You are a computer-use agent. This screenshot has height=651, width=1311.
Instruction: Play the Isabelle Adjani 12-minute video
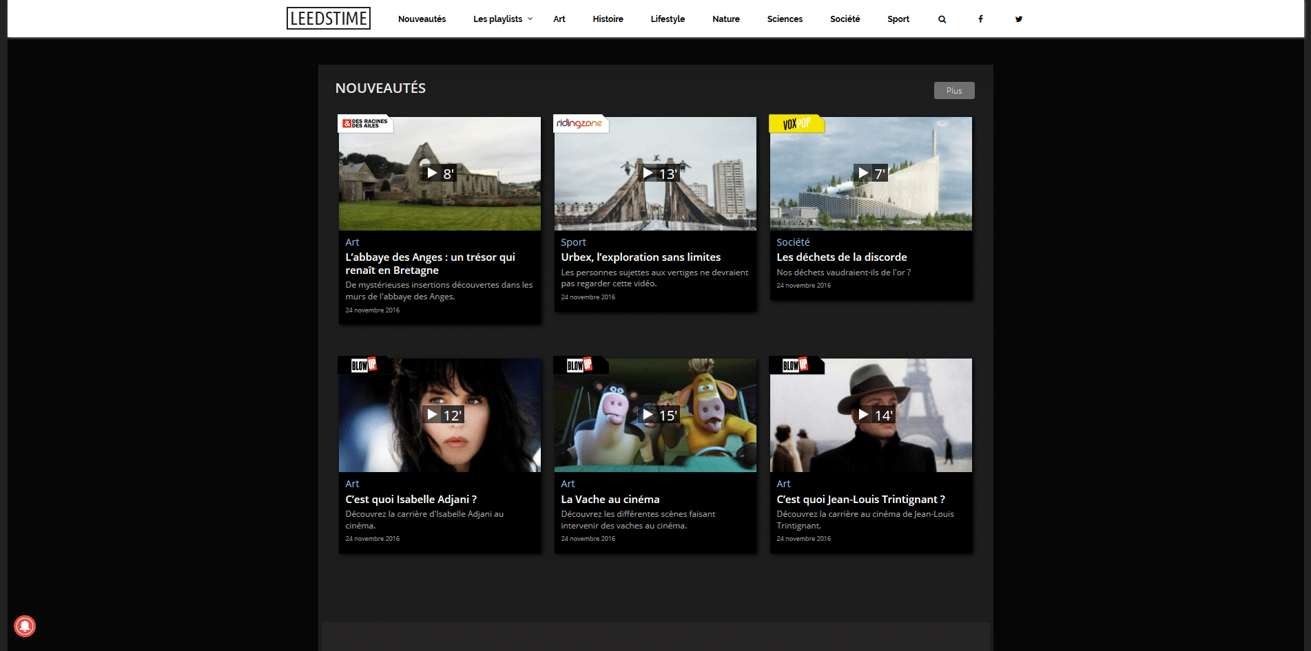(x=443, y=415)
